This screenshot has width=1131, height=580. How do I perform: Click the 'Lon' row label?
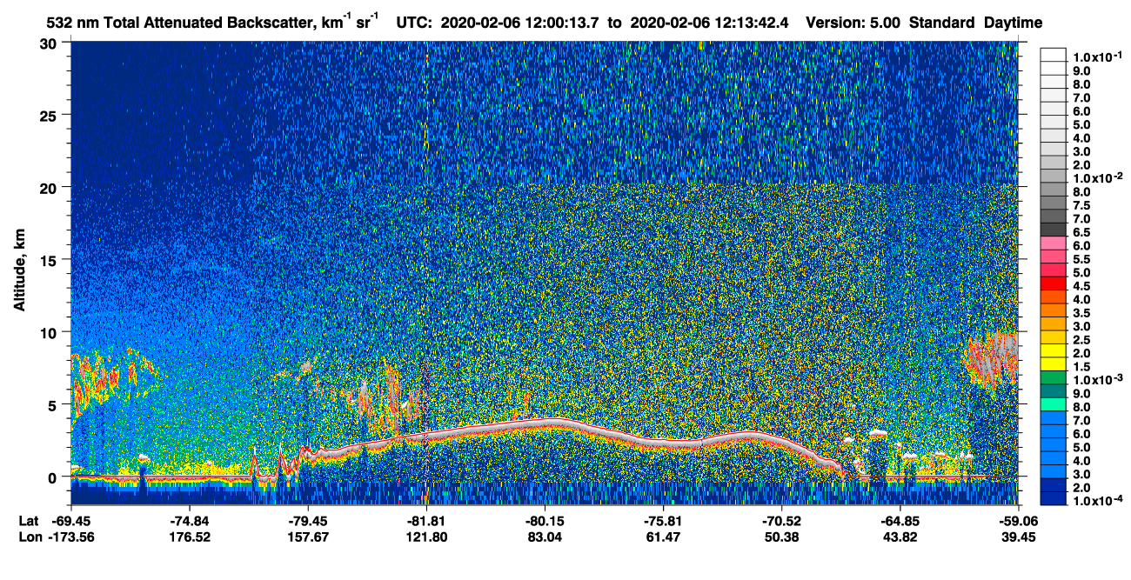point(29,537)
